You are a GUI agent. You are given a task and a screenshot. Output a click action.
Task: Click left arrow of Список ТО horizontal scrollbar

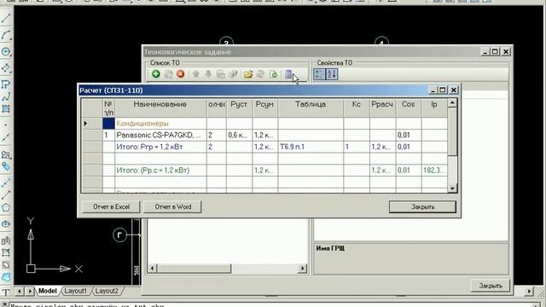pyautogui.click(x=152, y=269)
